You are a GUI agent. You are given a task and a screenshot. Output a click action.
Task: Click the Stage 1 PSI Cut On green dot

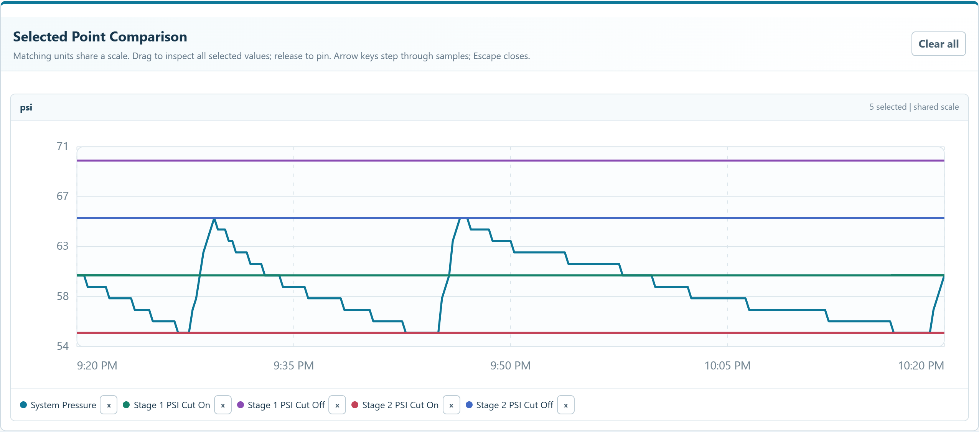(126, 405)
